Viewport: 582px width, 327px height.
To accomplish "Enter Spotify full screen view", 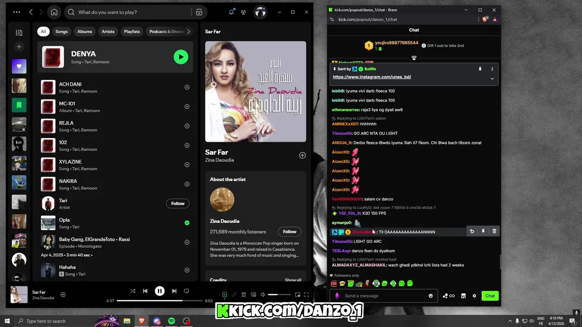I will point(306,295).
